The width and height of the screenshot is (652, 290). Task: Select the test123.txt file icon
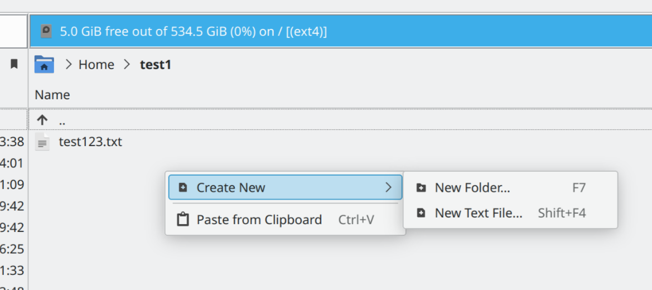point(42,142)
